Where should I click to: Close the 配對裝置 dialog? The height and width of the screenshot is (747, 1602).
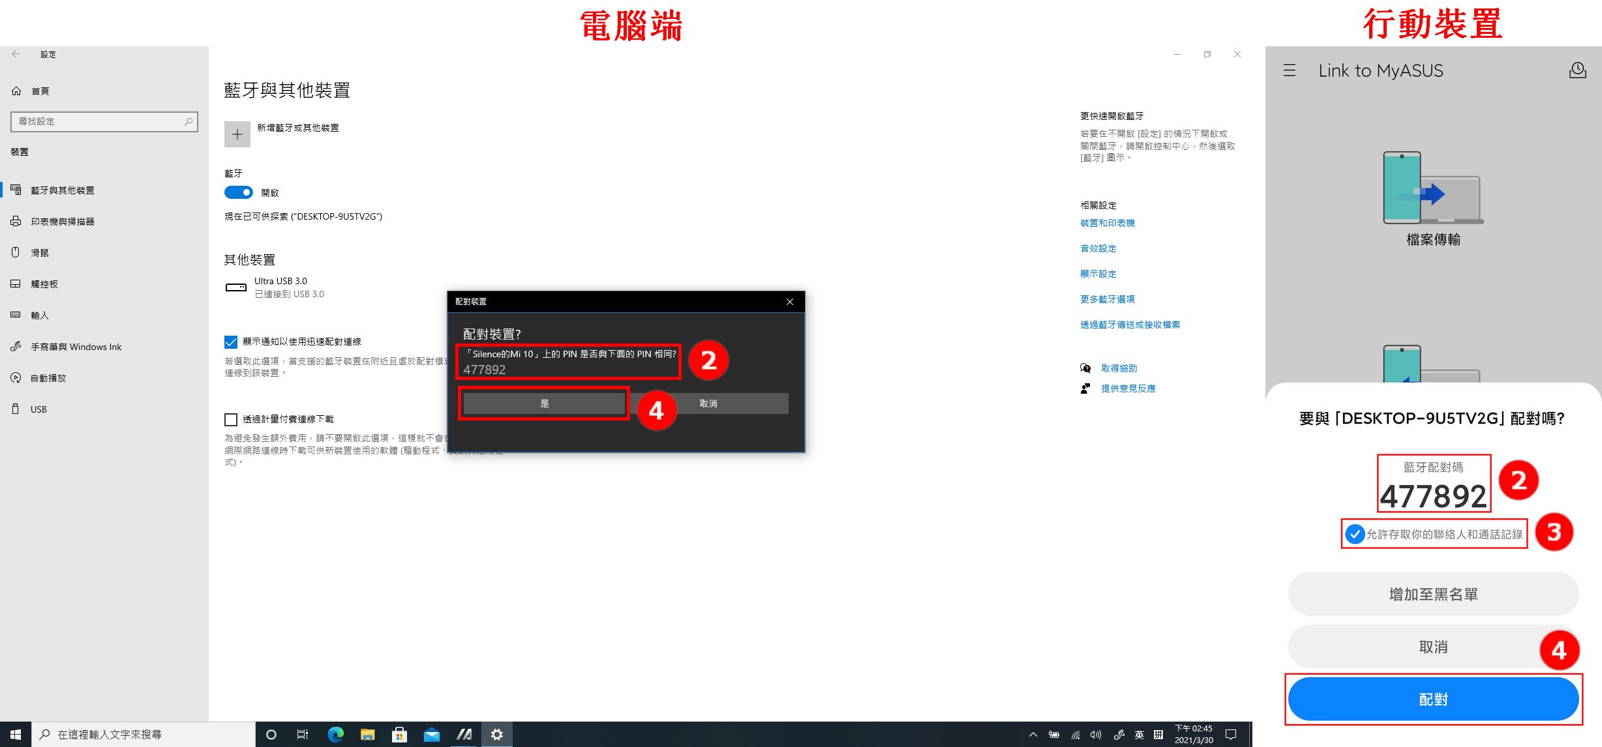point(790,302)
